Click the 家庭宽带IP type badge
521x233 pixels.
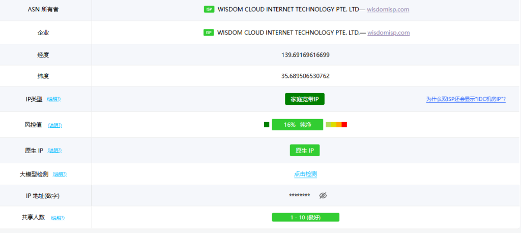[x=304, y=99]
